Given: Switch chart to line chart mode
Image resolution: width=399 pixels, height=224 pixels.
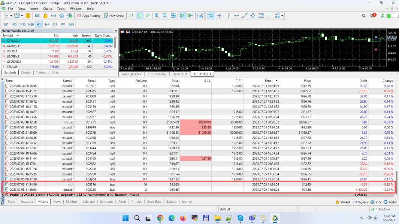Looking at the screenshot, I should coord(148,16).
